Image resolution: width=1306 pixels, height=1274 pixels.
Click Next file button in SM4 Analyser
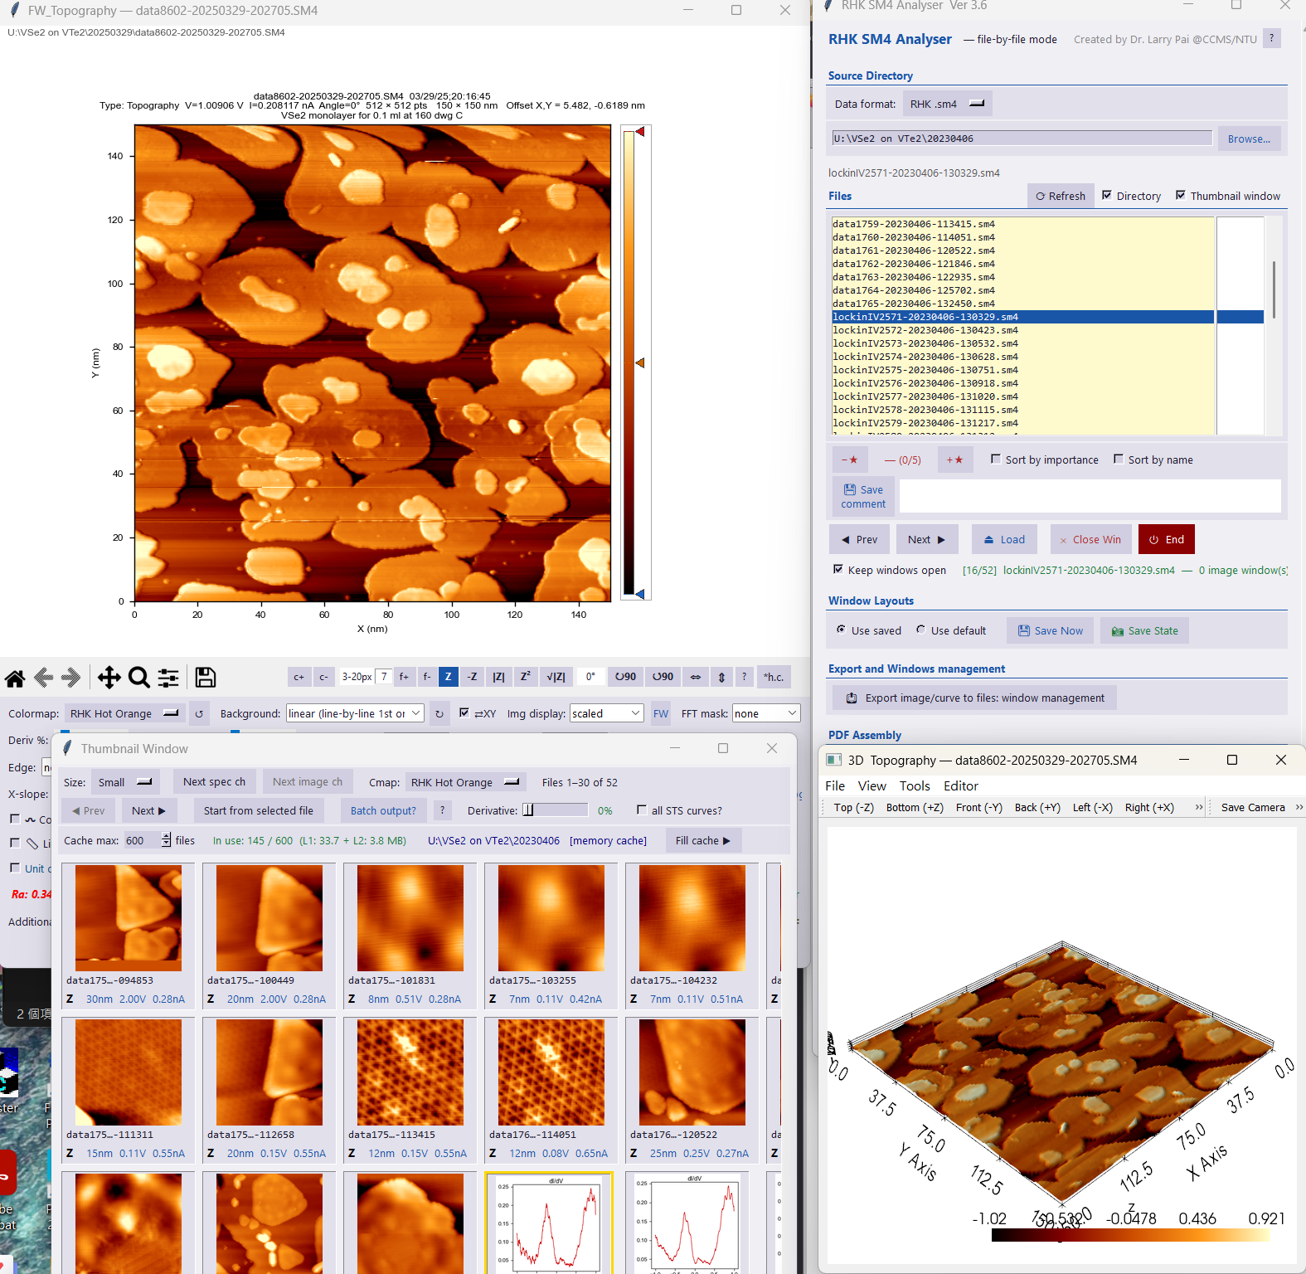[926, 539]
